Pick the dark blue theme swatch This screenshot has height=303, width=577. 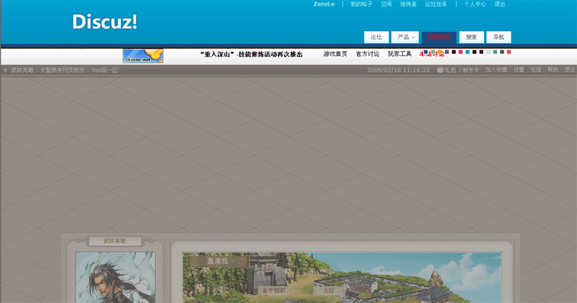tap(426, 52)
